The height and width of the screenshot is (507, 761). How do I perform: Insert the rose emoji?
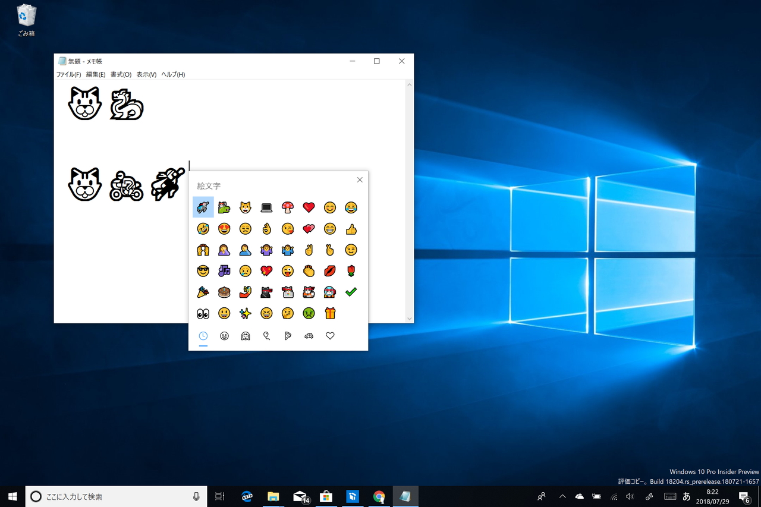coord(351,270)
